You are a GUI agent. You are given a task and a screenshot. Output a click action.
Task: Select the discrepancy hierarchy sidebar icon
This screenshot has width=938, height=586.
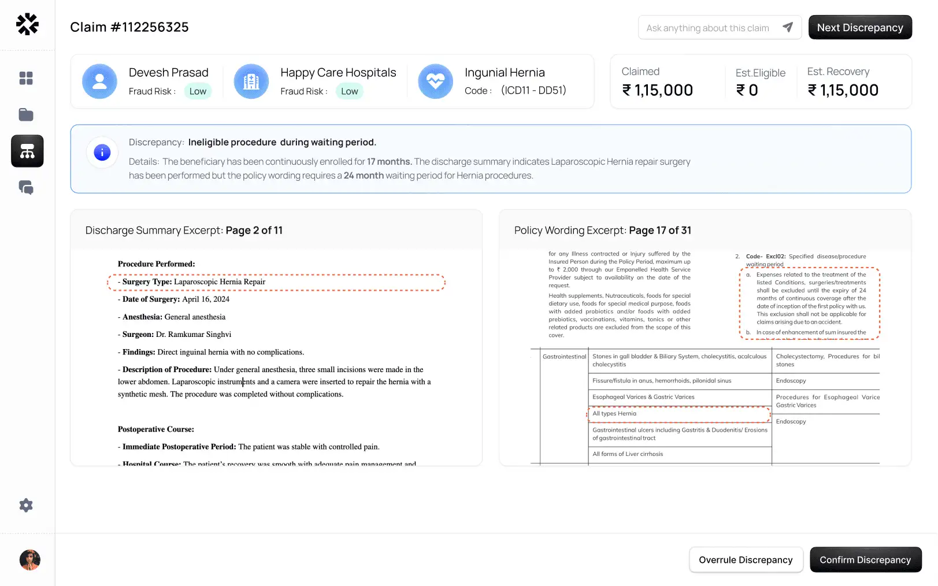click(27, 151)
